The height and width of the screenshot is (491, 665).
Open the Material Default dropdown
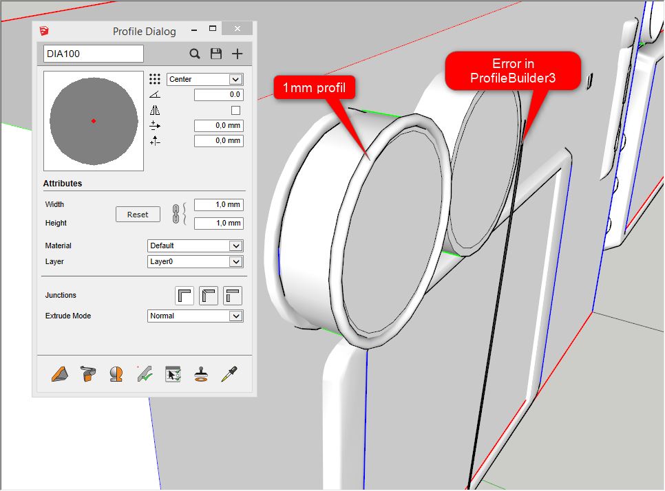point(195,245)
